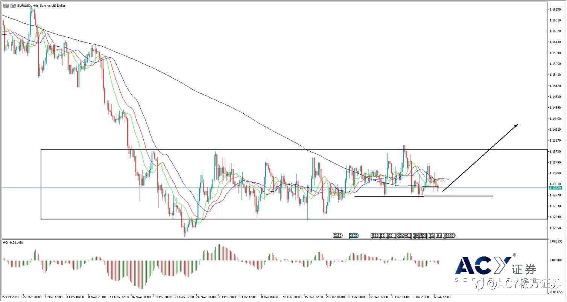Select the AO -0.001468 indicator label
The height and width of the screenshot is (302, 567).
coord(13,243)
